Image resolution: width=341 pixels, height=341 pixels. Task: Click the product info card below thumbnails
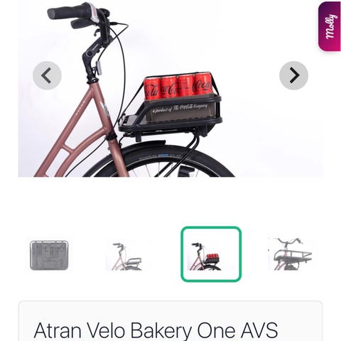point(170,321)
